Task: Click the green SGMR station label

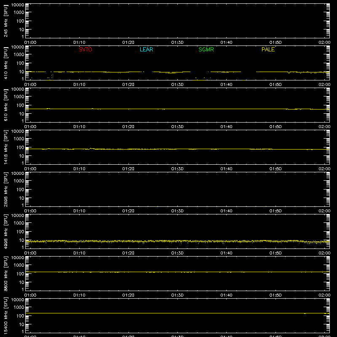Action: click(x=206, y=49)
